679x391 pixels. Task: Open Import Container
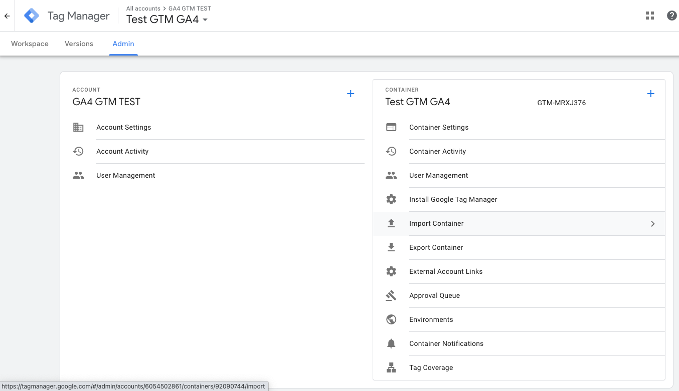click(519, 223)
